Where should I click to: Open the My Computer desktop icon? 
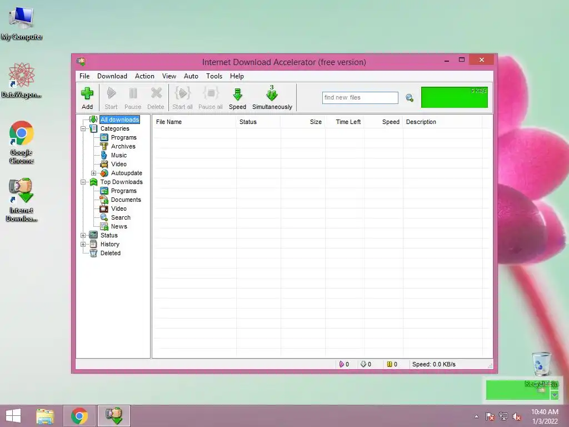[x=22, y=23]
